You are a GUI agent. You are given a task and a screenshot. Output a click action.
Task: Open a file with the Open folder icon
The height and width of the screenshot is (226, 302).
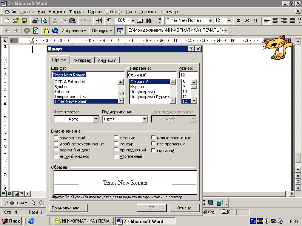point(15,21)
